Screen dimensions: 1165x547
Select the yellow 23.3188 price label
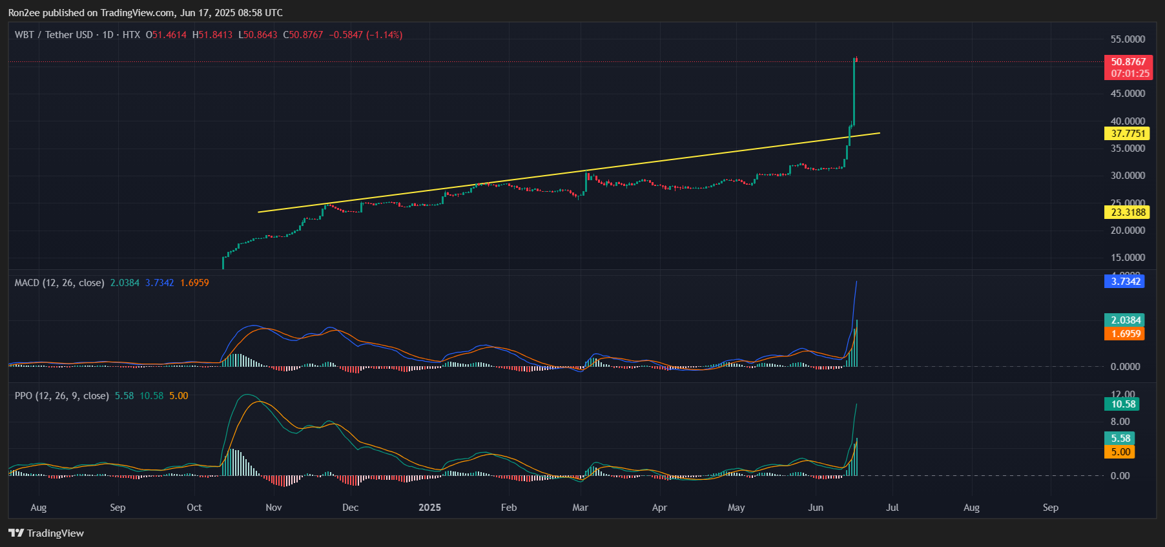coord(1127,212)
